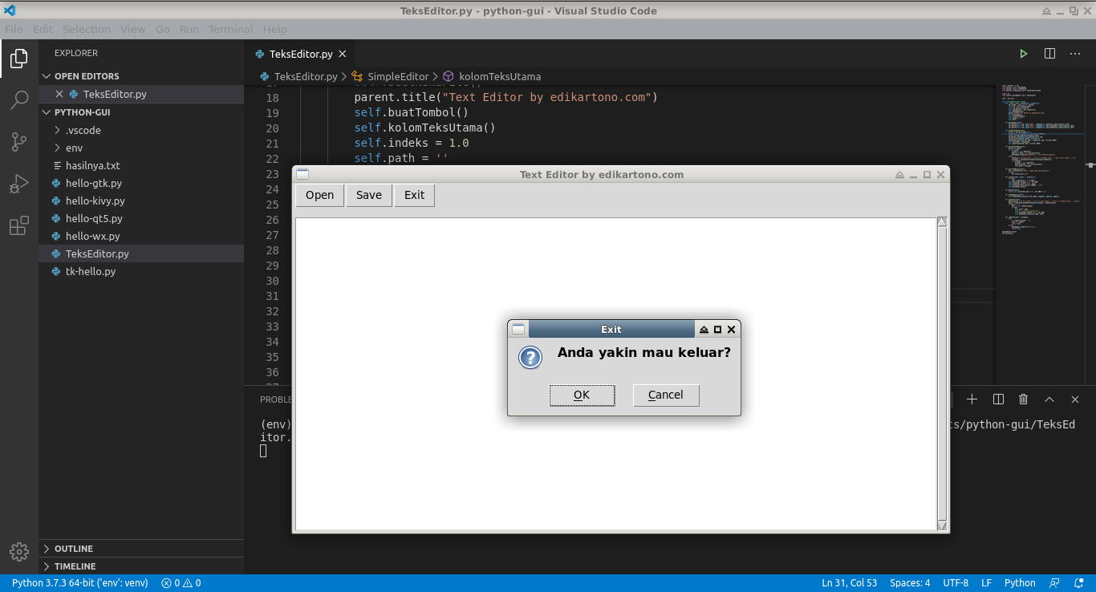Open editor More Actions ellipsis

point(1075,54)
